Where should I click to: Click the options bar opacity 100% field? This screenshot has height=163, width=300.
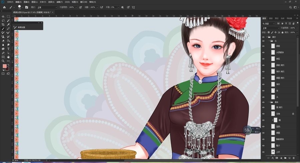pos(72,7)
